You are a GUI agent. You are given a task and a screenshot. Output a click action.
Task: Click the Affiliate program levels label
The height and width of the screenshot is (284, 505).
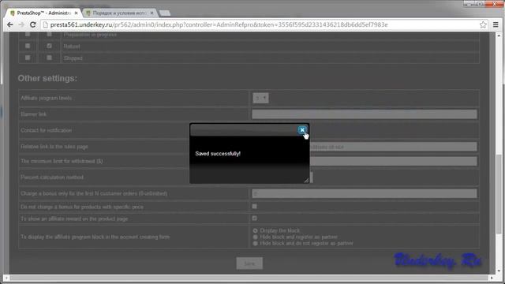point(46,98)
